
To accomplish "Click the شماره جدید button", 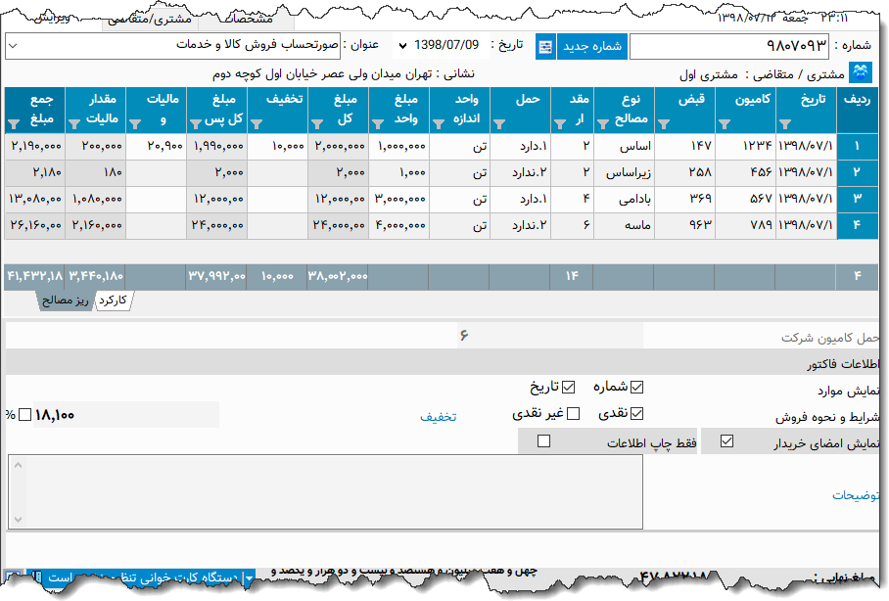I will [592, 46].
